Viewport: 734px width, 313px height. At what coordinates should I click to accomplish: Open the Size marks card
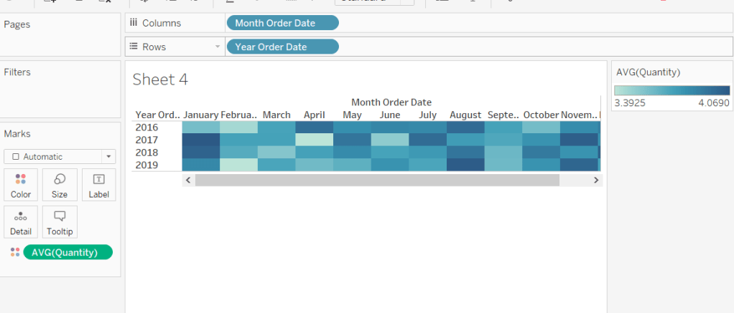point(60,185)
